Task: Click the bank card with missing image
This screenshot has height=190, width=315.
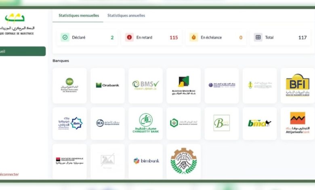Action: tap(107, 161)
